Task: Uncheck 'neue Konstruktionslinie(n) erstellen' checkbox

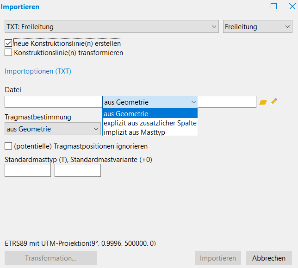Action: pos(8,44)
